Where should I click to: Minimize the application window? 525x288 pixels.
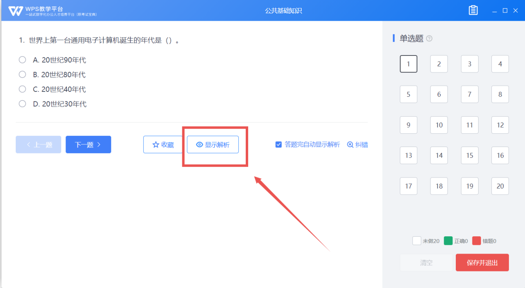(x=495, y=11)
